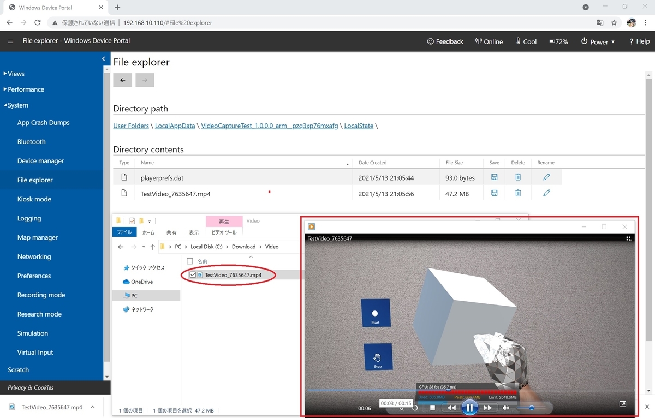Click the forward arrow button in File explorer
This screenshot has height=418, width=655.
point(145,80)
